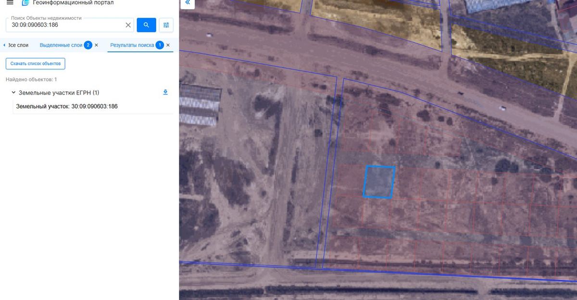
Task: Run search with the magnifier button
Action: 146,25
